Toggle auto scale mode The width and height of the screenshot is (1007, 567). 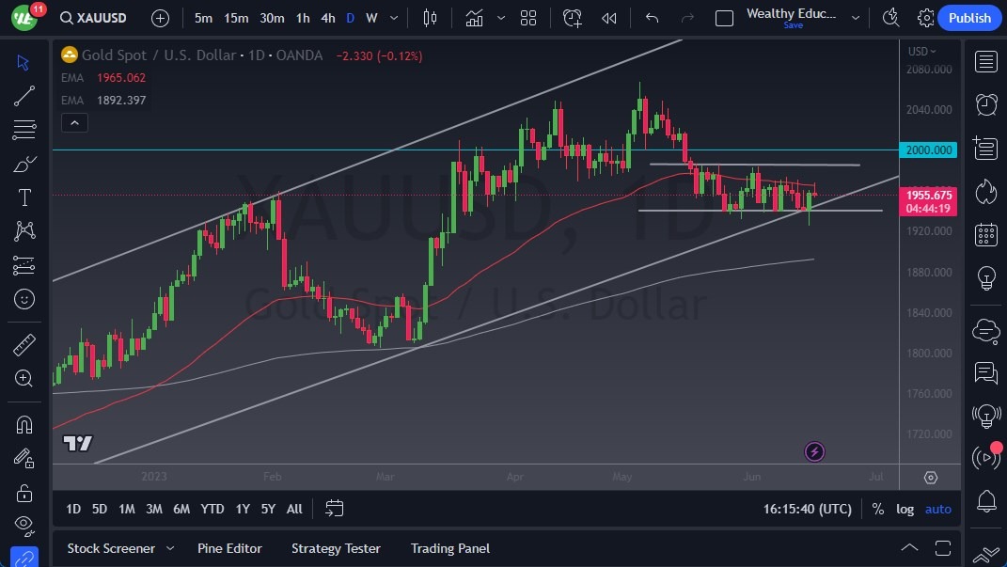[937, 509]
